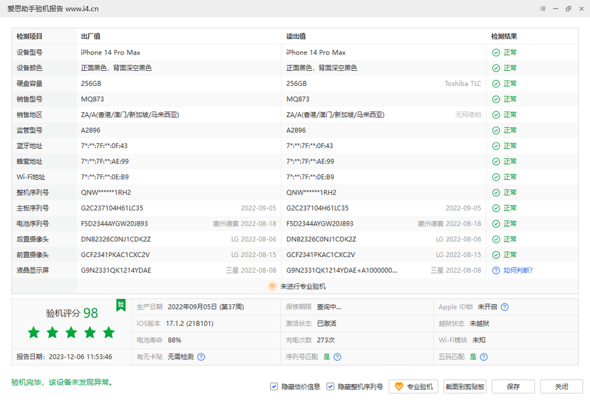590x402 pixels.
Task: Click charge count 273次
Action: (326, 340)
